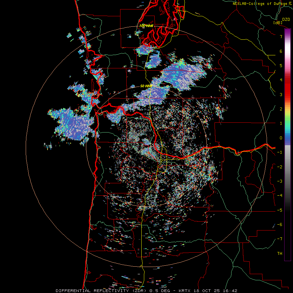Click the 2 tick label on the color scale
Image resolution: width=293 pixels, height=293 pixels.
point(281,109)
